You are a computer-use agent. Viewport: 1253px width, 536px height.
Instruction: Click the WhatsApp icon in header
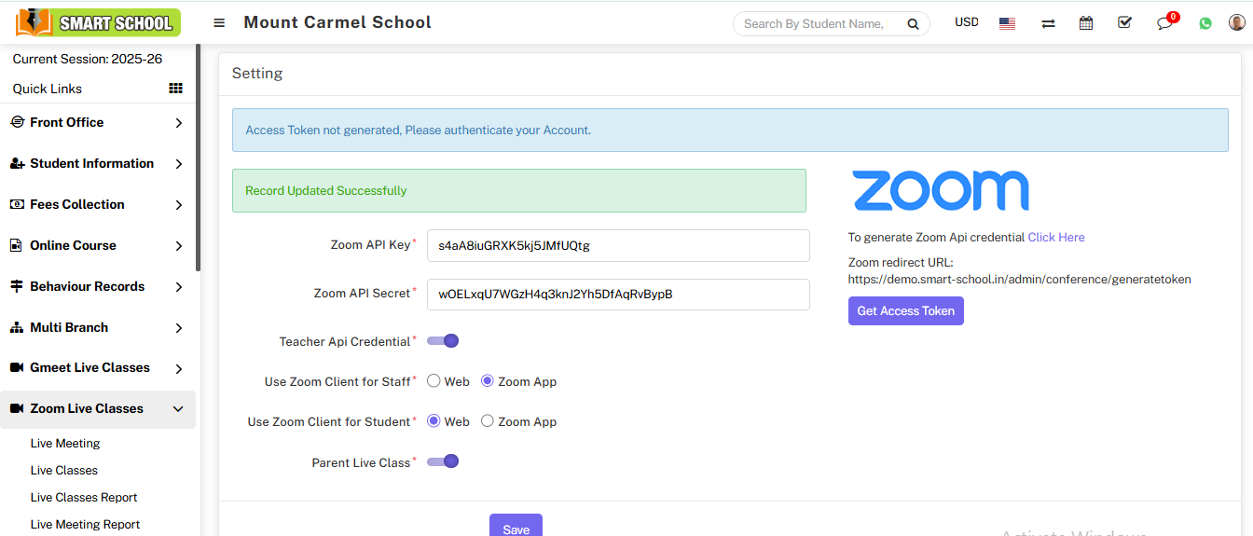pos(1205,23)
